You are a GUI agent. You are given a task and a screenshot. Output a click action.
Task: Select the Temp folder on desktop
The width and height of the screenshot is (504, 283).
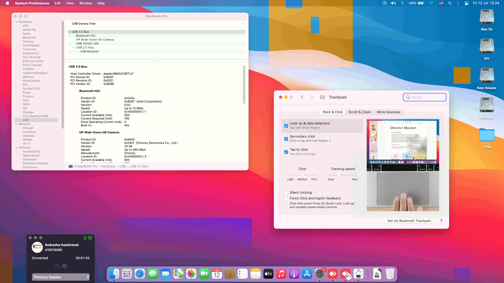(487, 138)
